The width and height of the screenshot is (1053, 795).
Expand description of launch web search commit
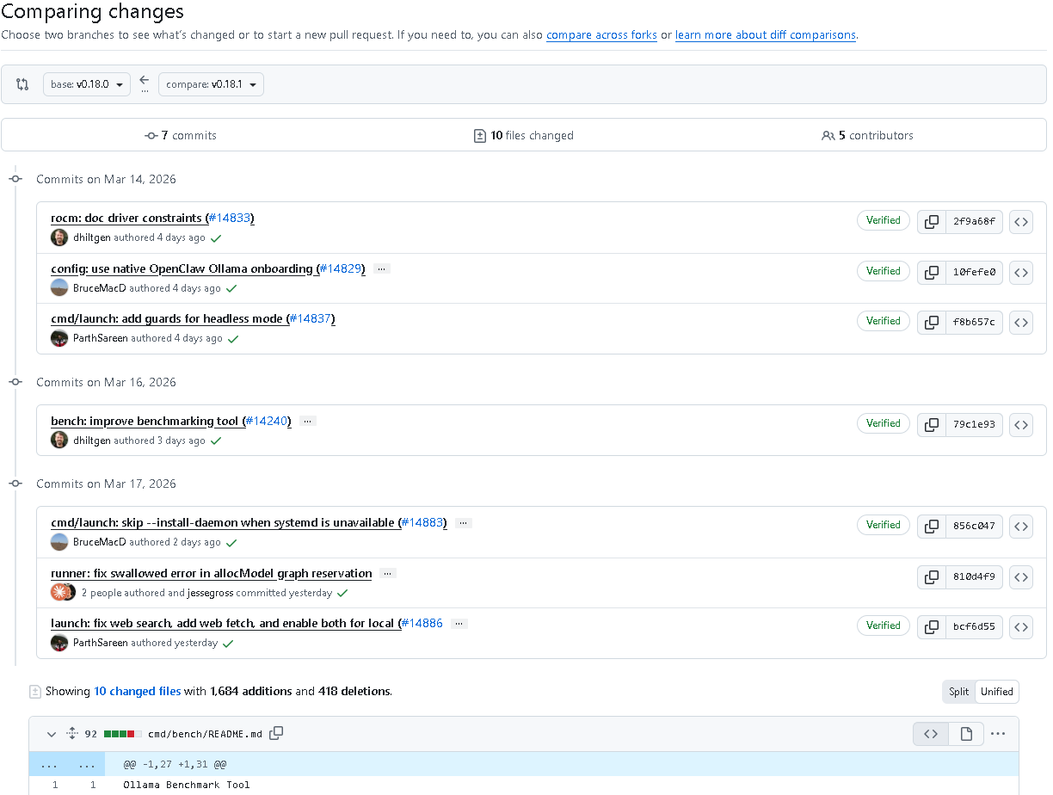(459, 624)
